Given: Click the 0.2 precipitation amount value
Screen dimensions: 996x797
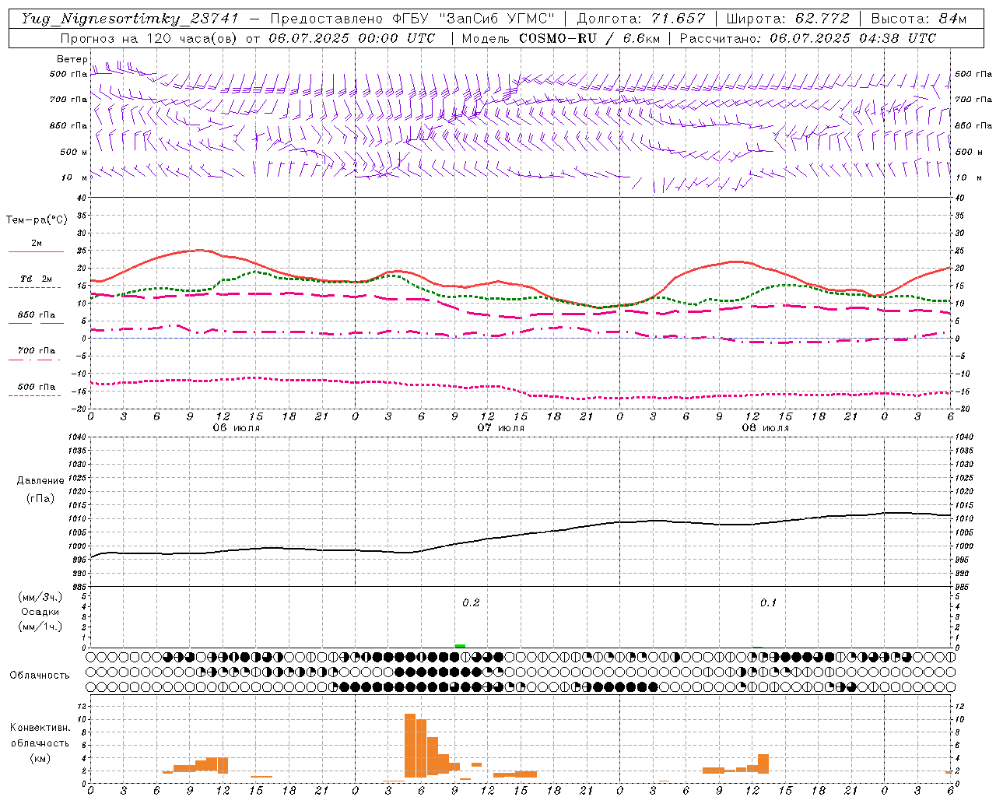Looking at the screenshot, I should 471,603.
